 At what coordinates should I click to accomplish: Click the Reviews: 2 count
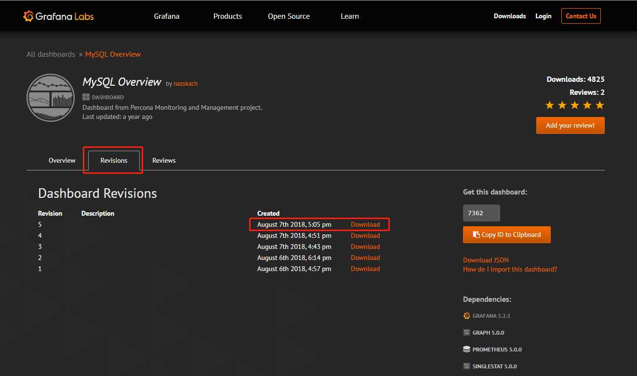coord(587,92)
